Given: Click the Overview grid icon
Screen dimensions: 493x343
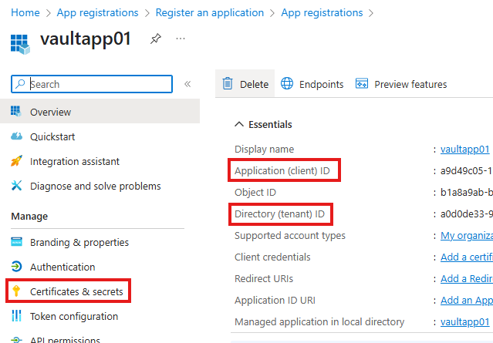Looking at the screenshot, I should pyautogui.click(x=16, y=112).
